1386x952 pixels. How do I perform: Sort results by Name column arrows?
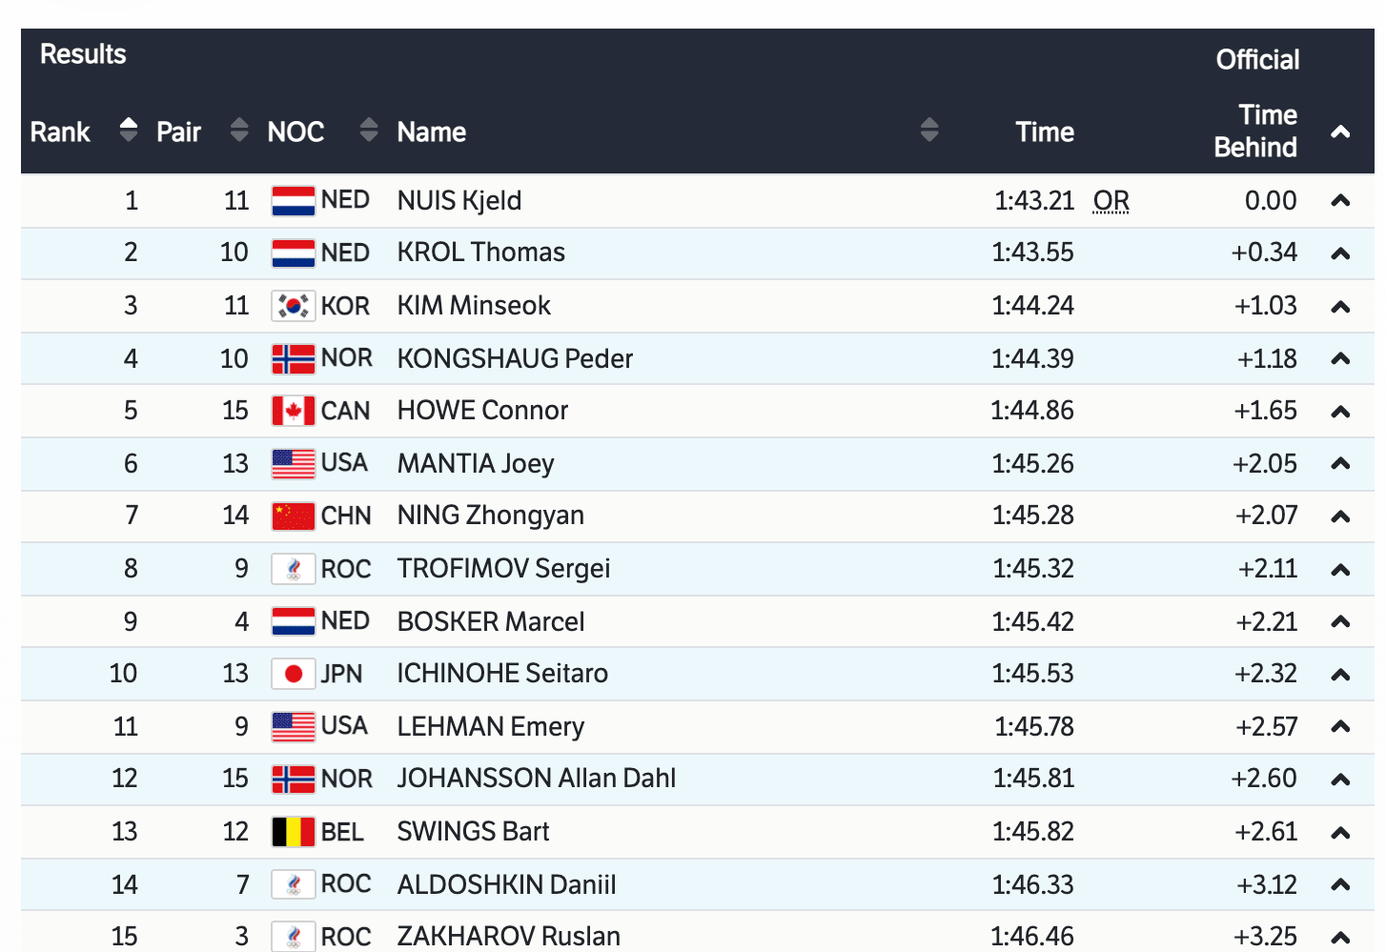pos(929,130)
